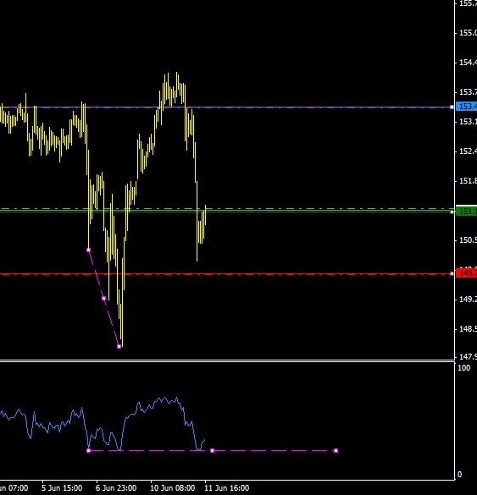Click the red horizontal line's right-end handle
The image size is (477, 495).
pyautogui.click(x=452, y=273)
